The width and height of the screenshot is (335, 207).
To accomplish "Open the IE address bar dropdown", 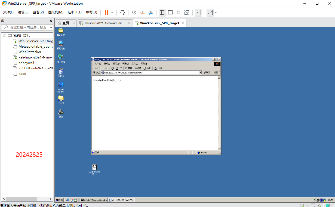I will [x=200, y=73].
